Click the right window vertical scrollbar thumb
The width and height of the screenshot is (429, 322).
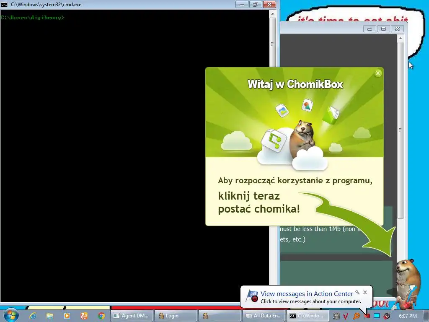coord(400,130)
